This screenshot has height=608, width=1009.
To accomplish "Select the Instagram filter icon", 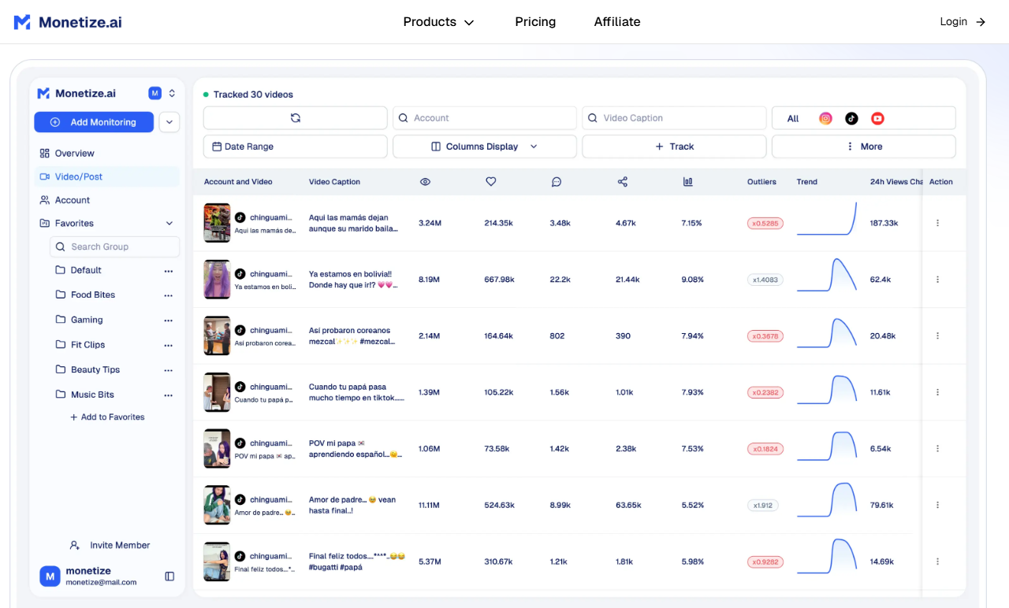I will click(825, 117).
